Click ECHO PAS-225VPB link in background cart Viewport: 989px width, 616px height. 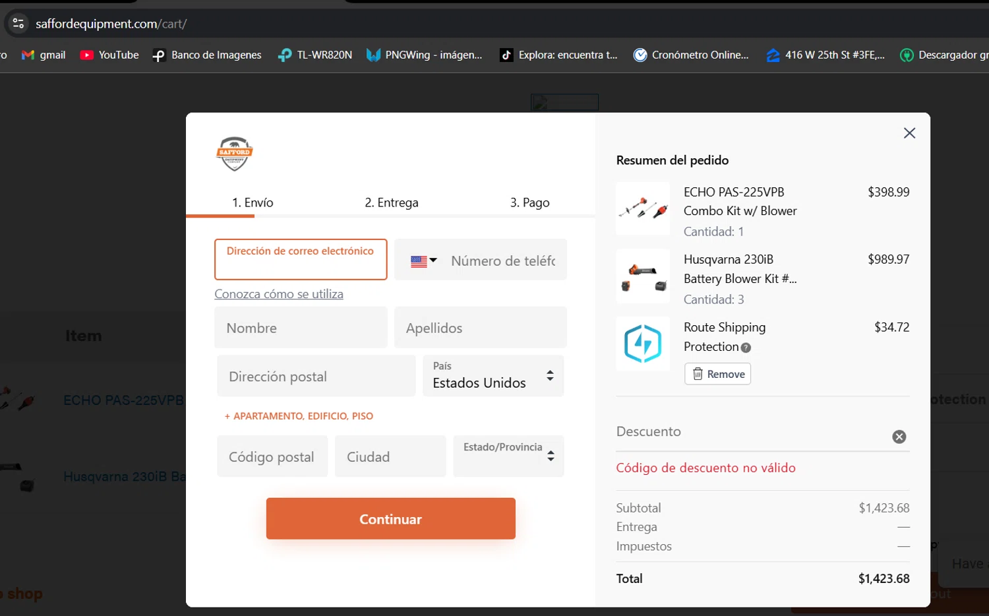click(123, 400)
